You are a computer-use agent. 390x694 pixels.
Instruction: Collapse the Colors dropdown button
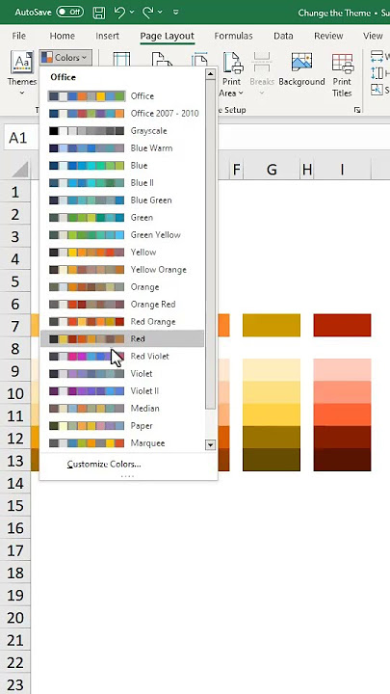point(65,58)
